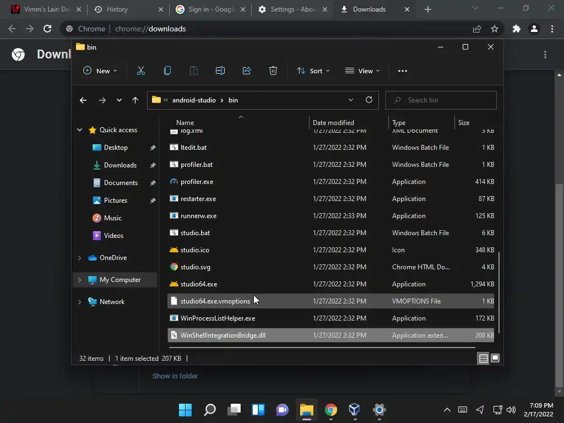Open the View dropdown menu
The image size is (564, 423).
[x=362, y=71]
